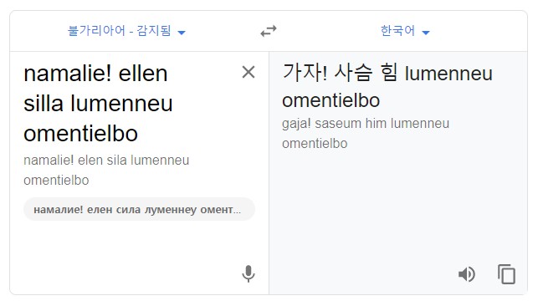538x301 pixels.
Task: Copy the translation to clipboard
Action: tap(507, 274)
